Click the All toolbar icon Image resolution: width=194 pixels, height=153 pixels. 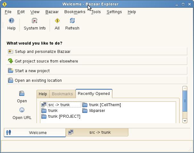pyautogui.click(x=57, y=21)
